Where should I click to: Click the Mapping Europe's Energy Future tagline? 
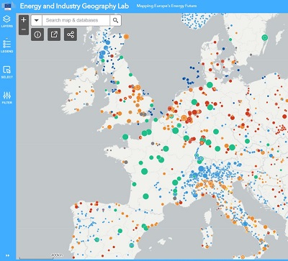pyautogui.click(x=166, y=6)
